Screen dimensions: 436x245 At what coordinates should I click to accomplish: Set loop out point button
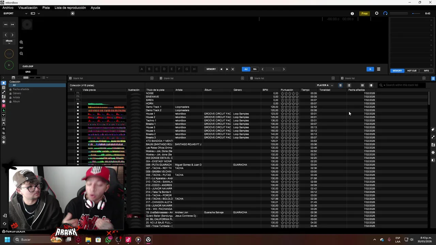click(x=12, y=24)
